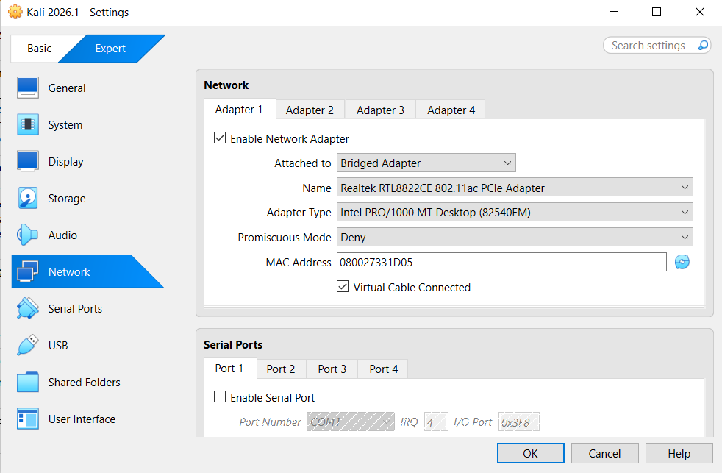Open the Promiscuous Mode dropdown
Image resolution: width=722 pixels, height=473 pixels.
[x=515, y=237]
